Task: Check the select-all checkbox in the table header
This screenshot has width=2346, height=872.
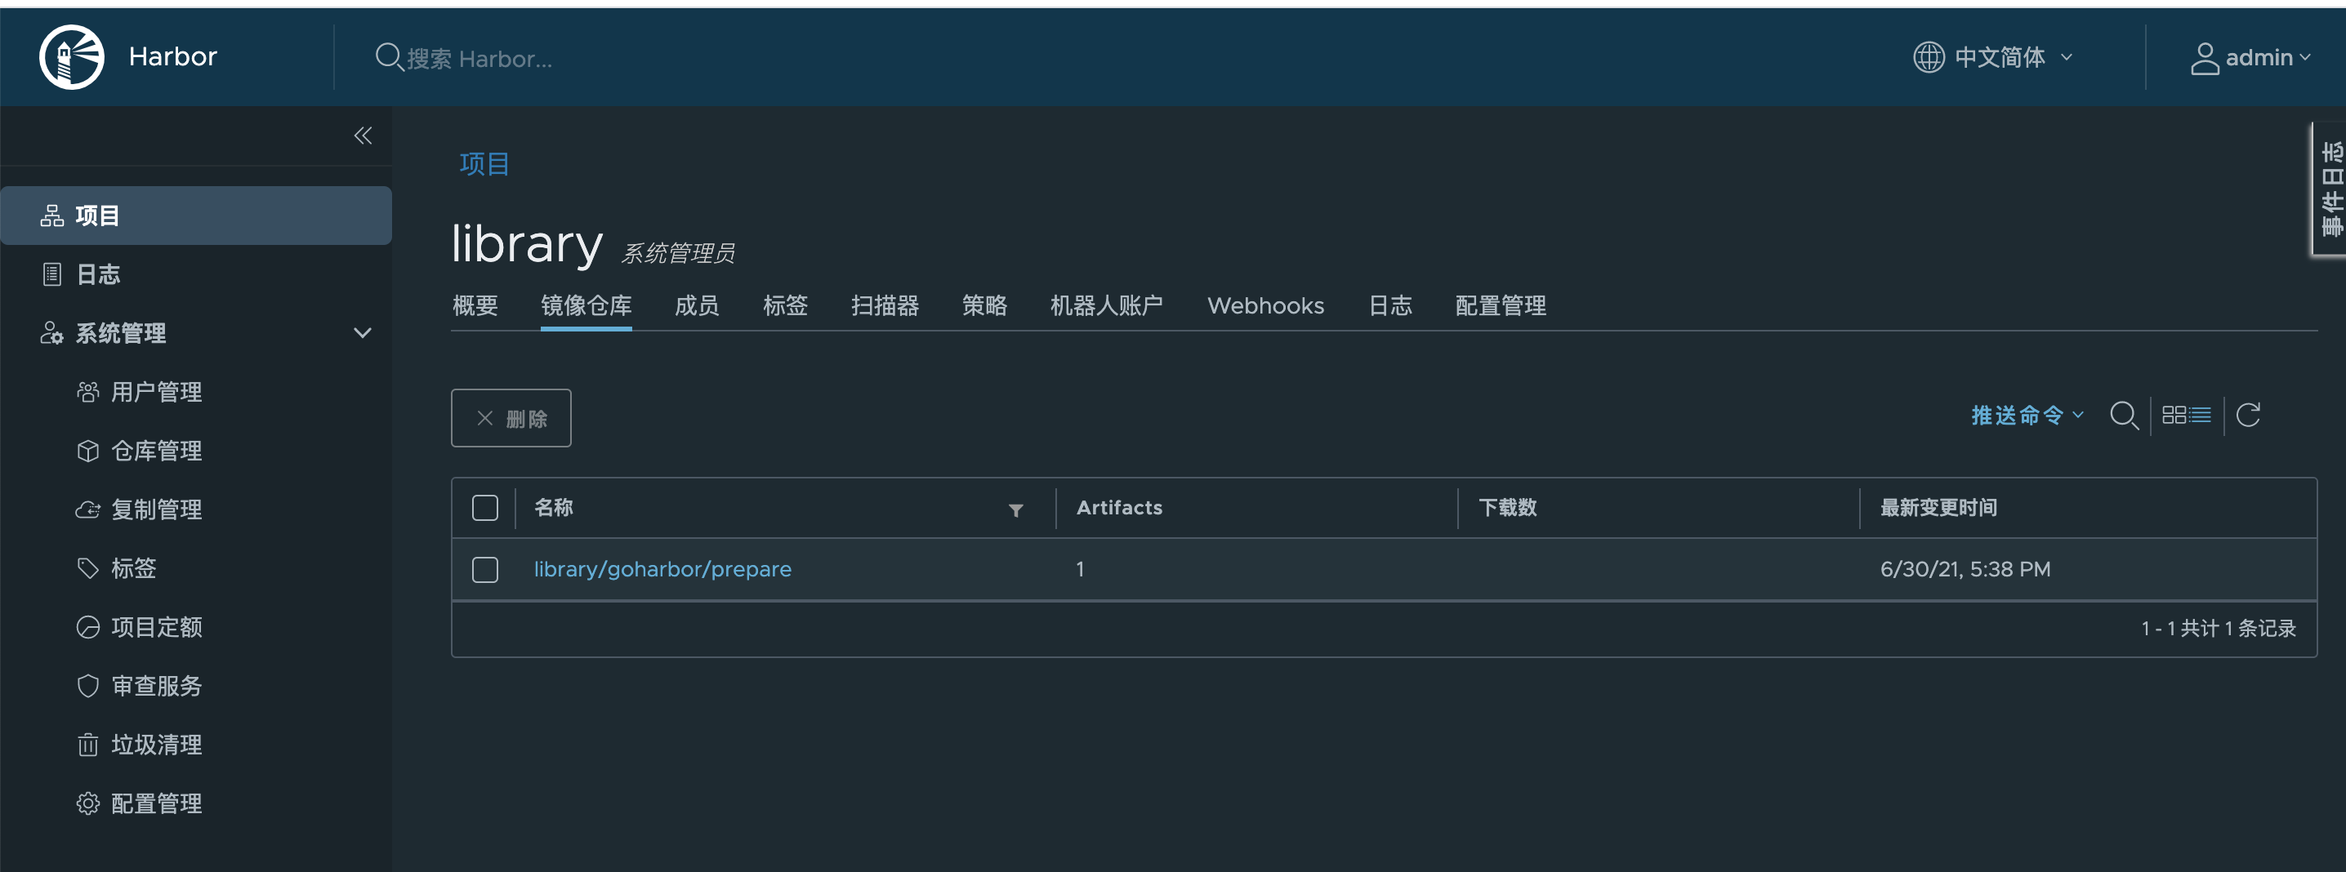Action: [x=484, y=507]
